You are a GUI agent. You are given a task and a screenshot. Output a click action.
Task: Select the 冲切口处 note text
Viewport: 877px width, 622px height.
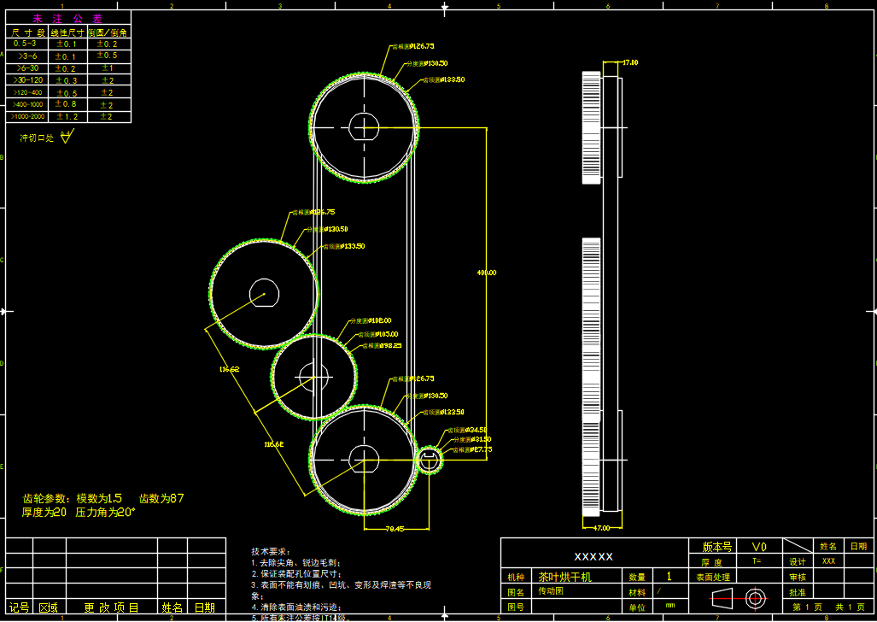(x=37, y=138)
